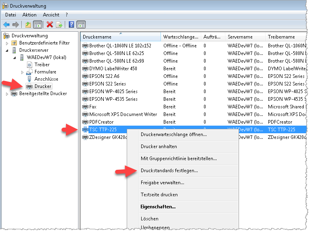Click printer icon of ZDesigner GK420d row
309x232 pixels.
(85, 137)
